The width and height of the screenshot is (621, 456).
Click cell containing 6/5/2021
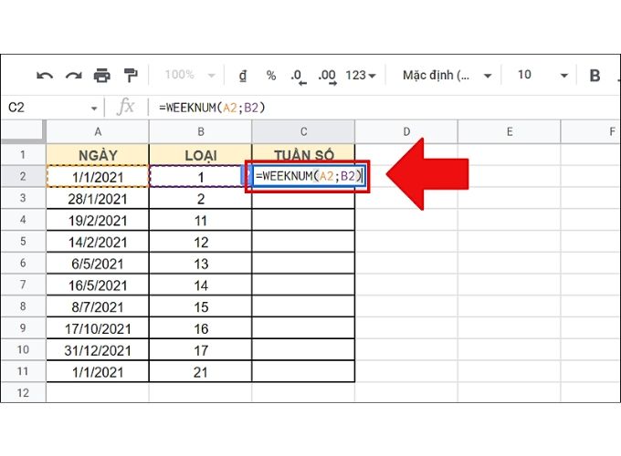(98, 264)
